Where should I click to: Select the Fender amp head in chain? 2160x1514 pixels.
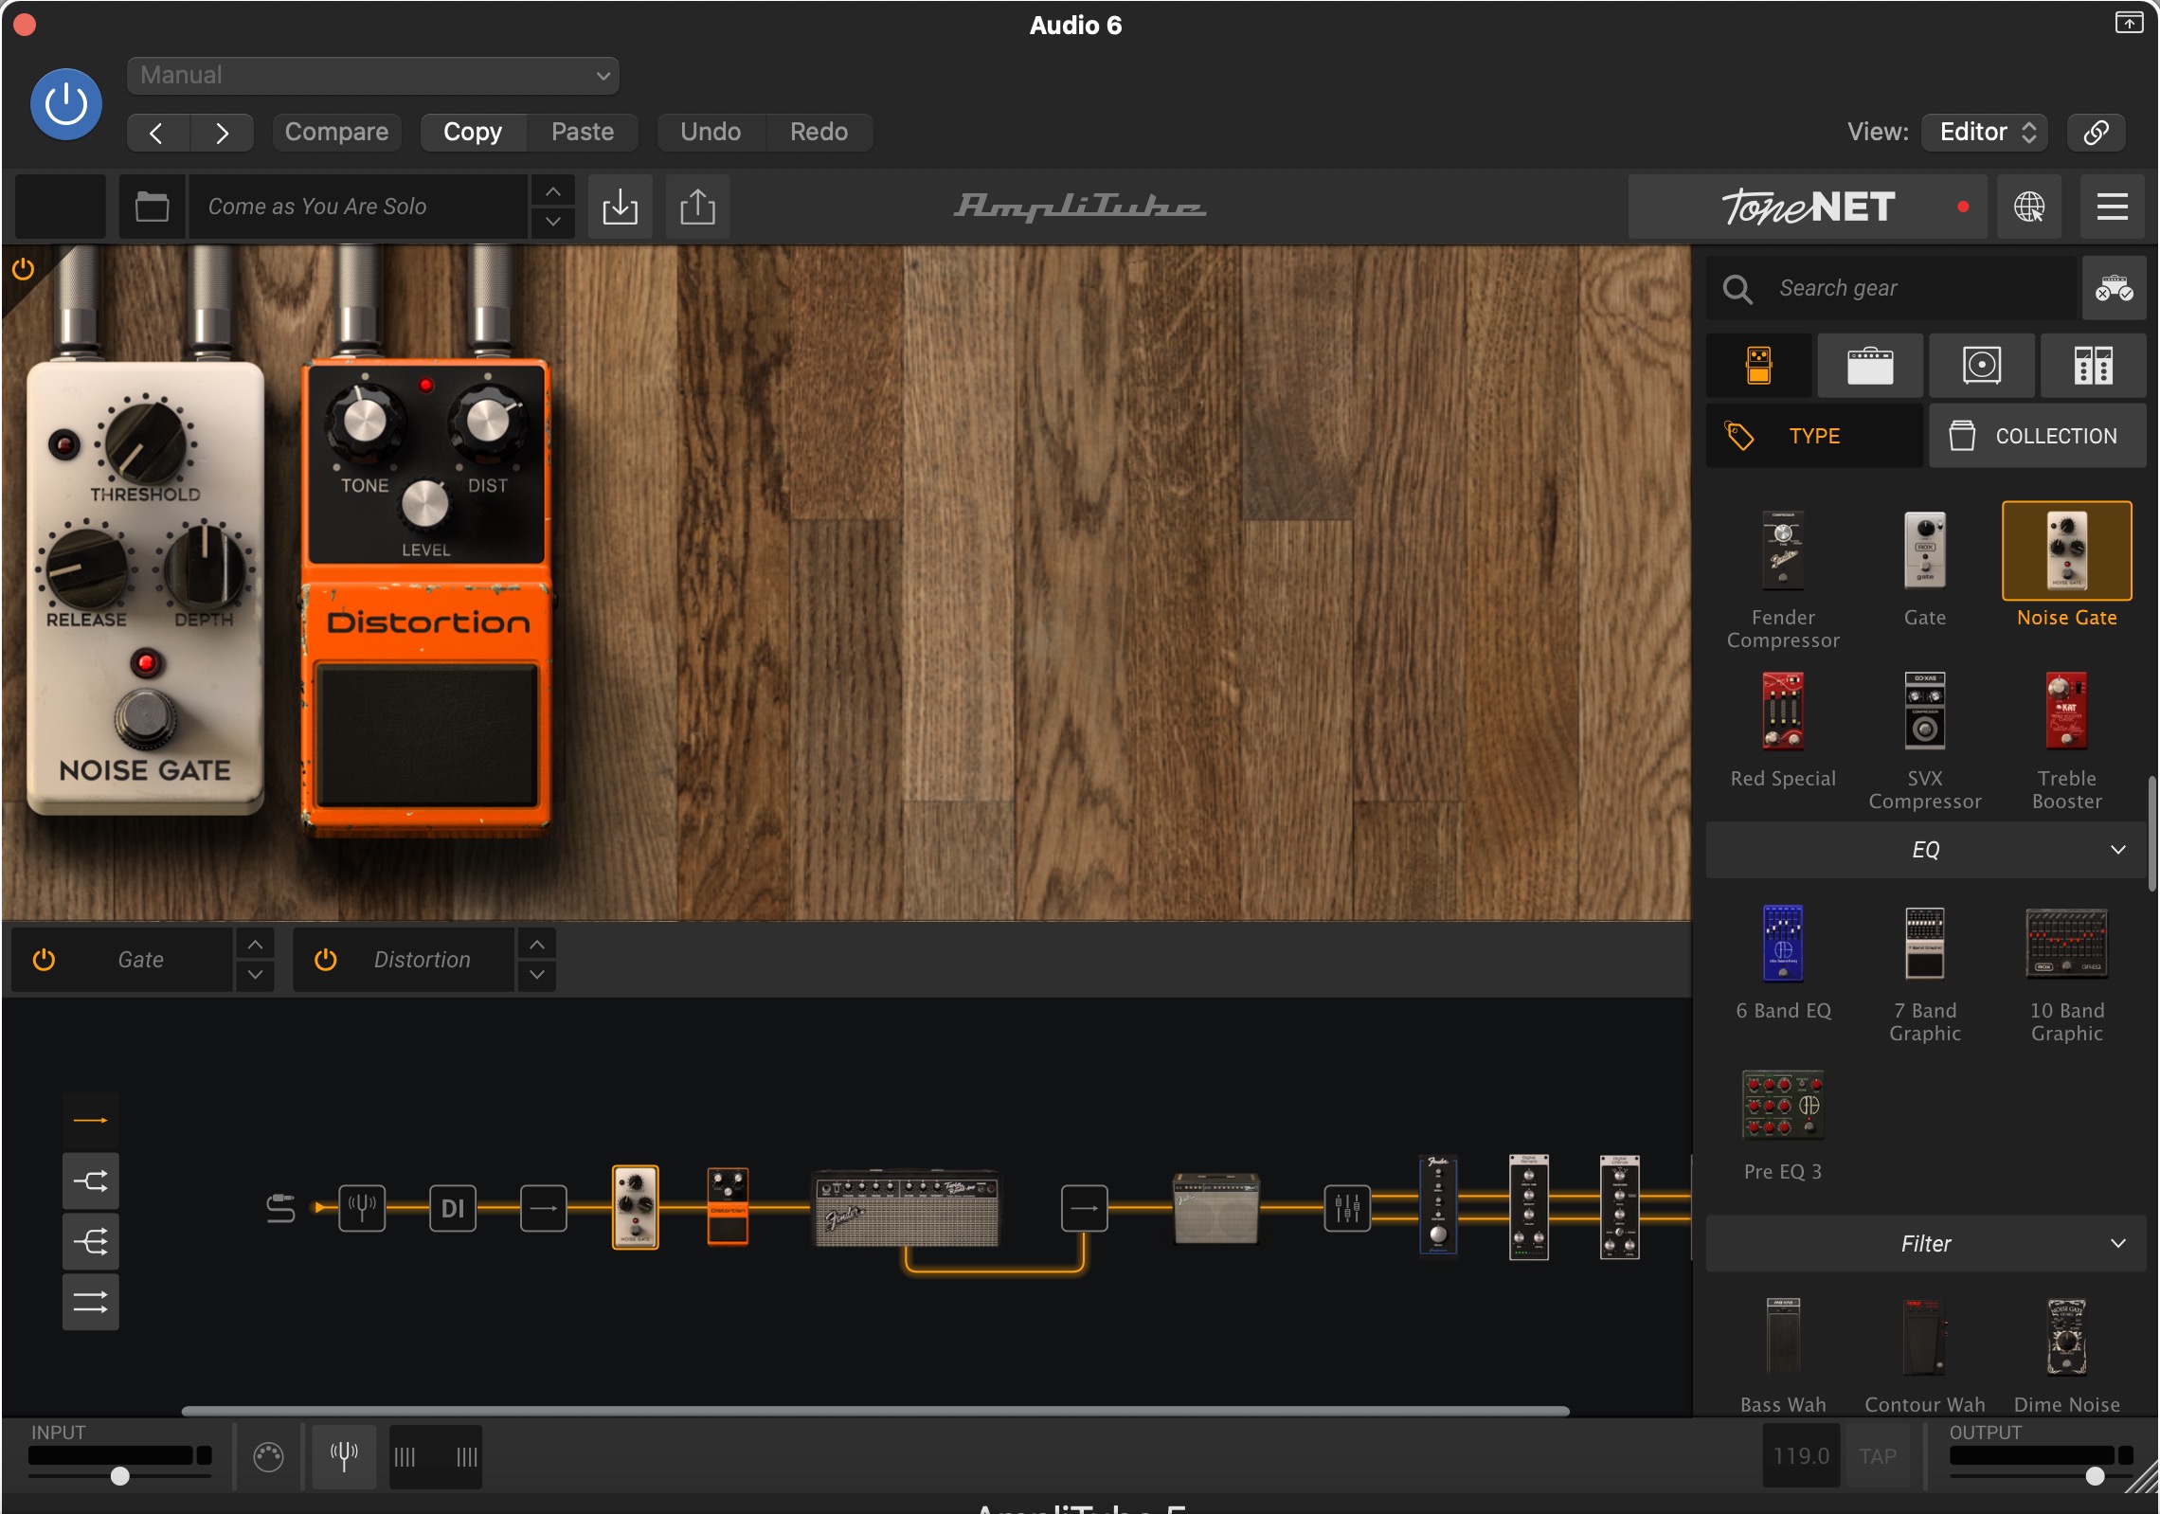[907, 1208]
